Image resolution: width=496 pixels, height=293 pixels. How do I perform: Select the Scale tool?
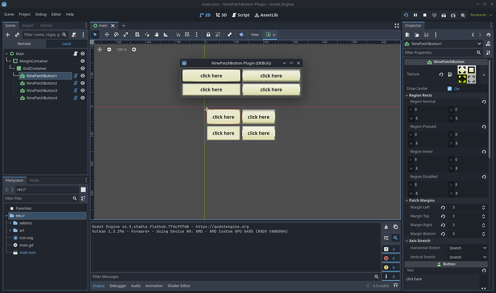tap(126, 34)
